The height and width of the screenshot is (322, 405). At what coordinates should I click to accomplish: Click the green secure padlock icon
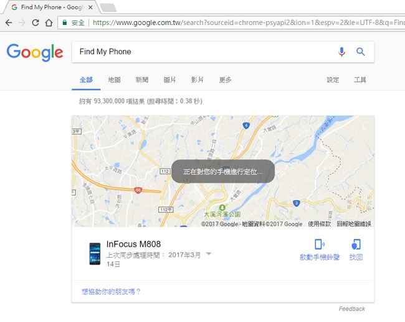pyautogui.click(x=65, y=22)
